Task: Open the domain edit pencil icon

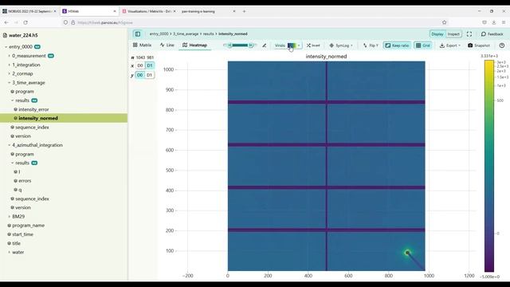Action: click(x=264, y=45)
